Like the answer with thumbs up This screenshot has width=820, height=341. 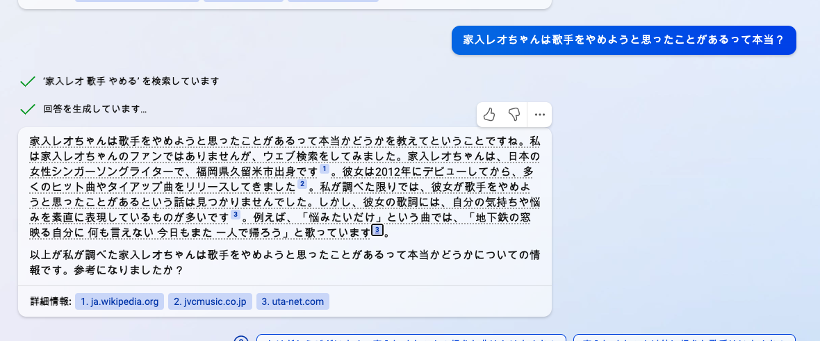[x=489, y=115]
